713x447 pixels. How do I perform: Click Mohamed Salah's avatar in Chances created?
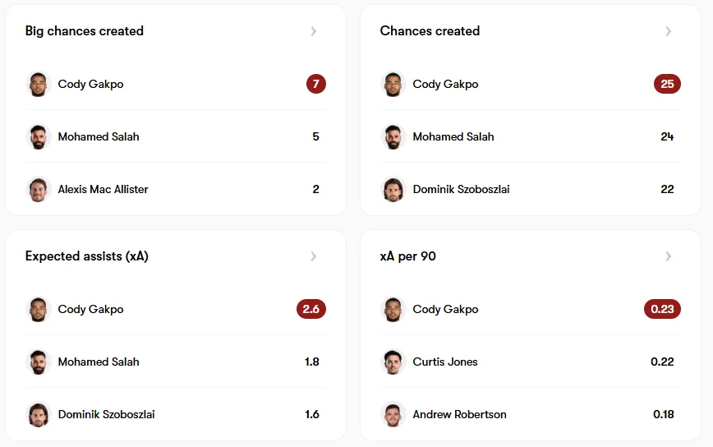(x=393, y=136)
